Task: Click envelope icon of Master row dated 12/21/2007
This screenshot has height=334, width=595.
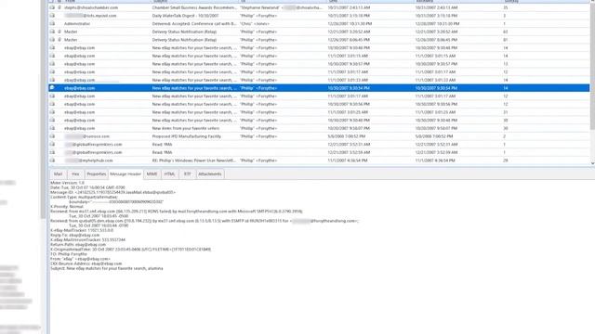Action: point(52,32)
